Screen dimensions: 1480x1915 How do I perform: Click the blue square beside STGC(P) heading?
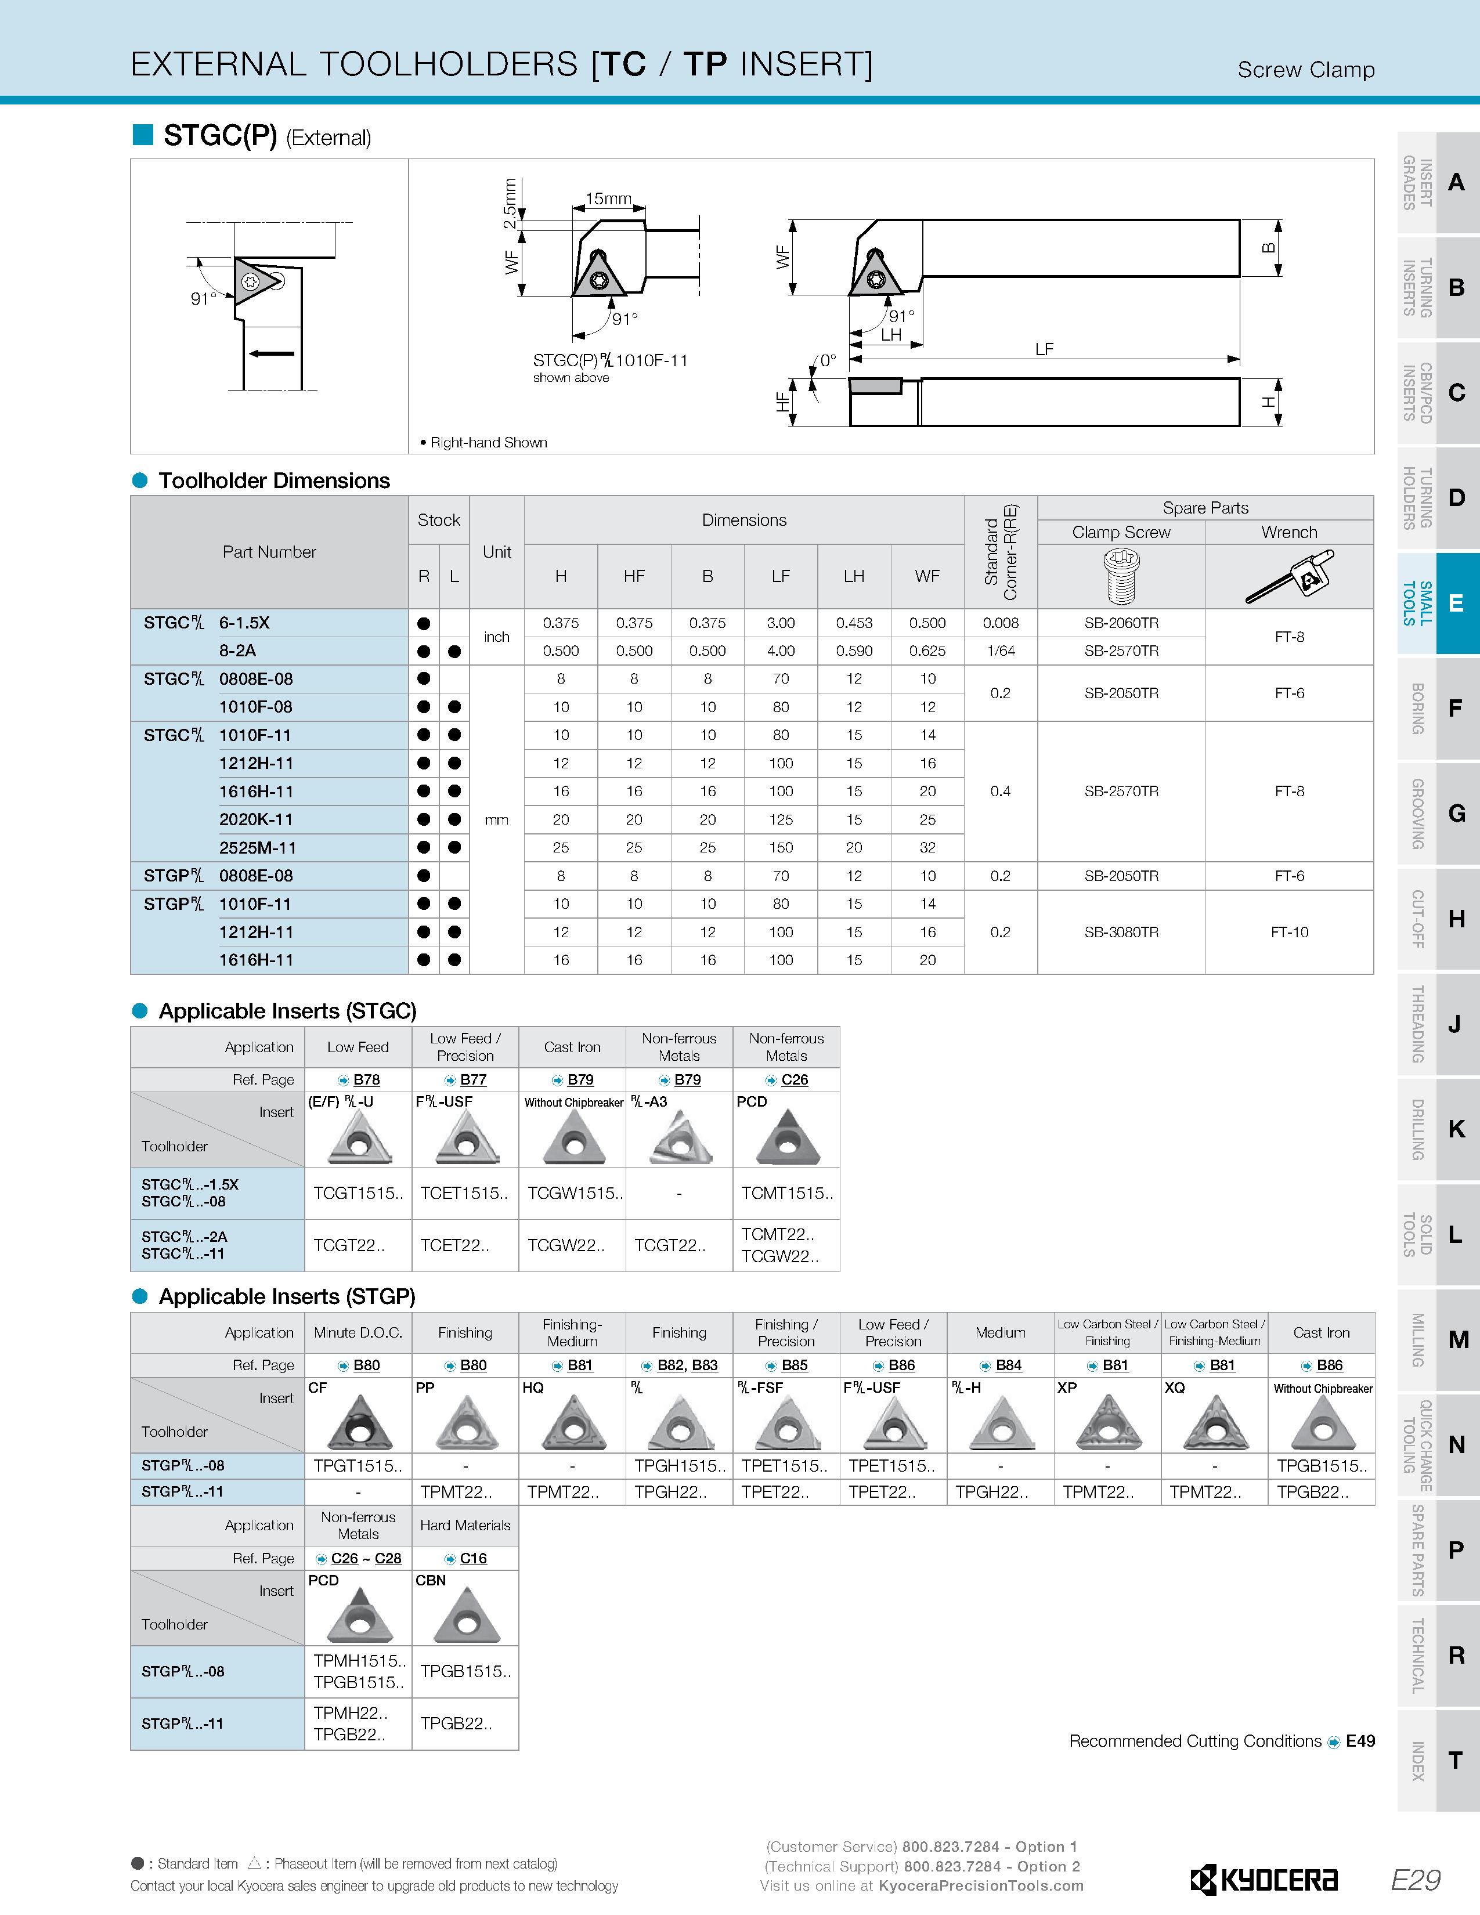(x=143, y=134)
